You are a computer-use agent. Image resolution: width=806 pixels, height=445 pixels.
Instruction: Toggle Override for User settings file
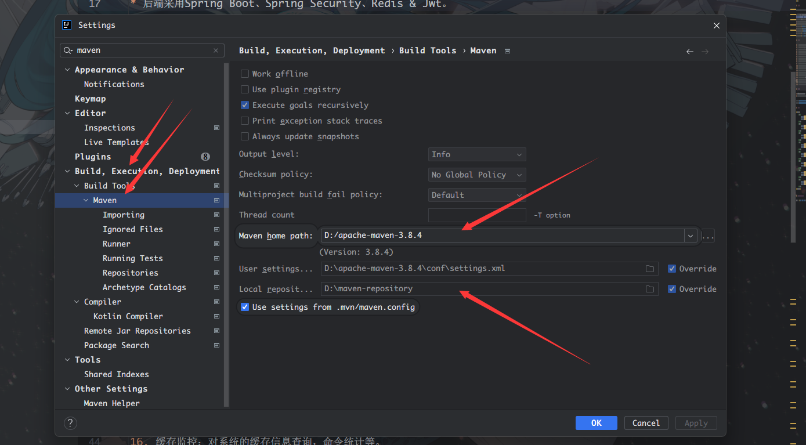coord(672,269)
